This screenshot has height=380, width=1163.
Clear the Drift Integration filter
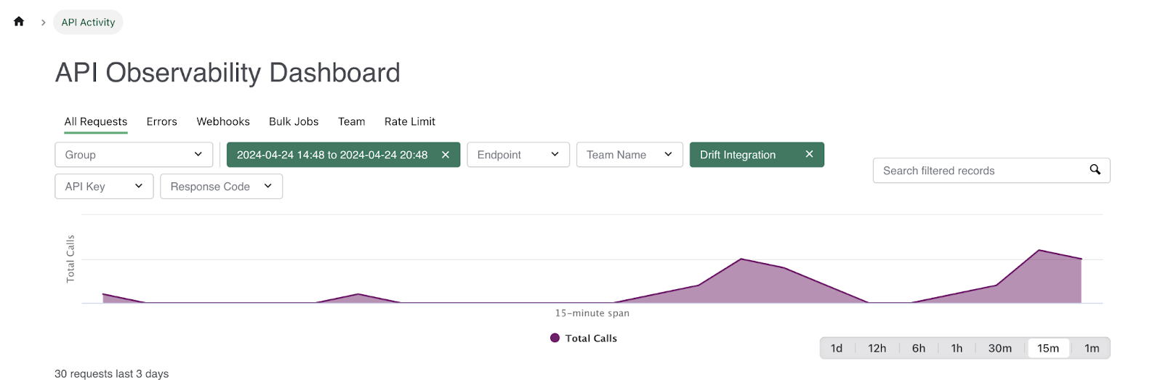[x=809, y=155]
